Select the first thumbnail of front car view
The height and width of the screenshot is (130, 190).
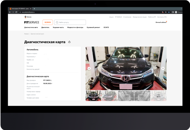93,96
